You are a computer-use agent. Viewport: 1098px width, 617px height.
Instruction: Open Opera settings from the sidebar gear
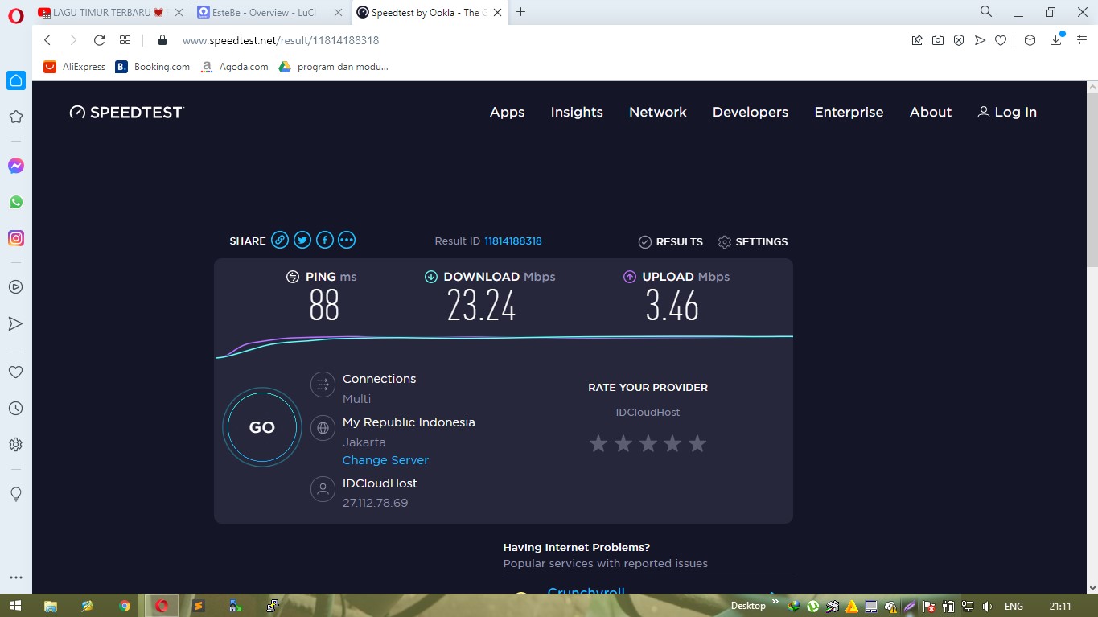(x=15, y=445)
